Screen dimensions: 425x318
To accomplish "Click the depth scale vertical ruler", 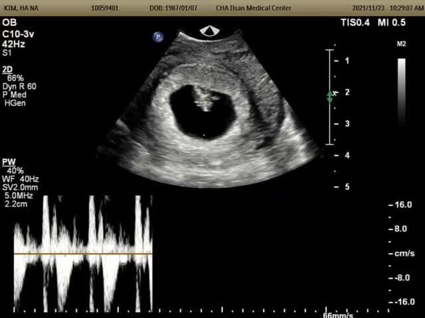I will tap(330, 97).
